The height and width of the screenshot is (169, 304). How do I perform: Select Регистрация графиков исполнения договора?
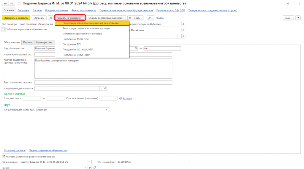pyautogui.click(x=92, y=28)
